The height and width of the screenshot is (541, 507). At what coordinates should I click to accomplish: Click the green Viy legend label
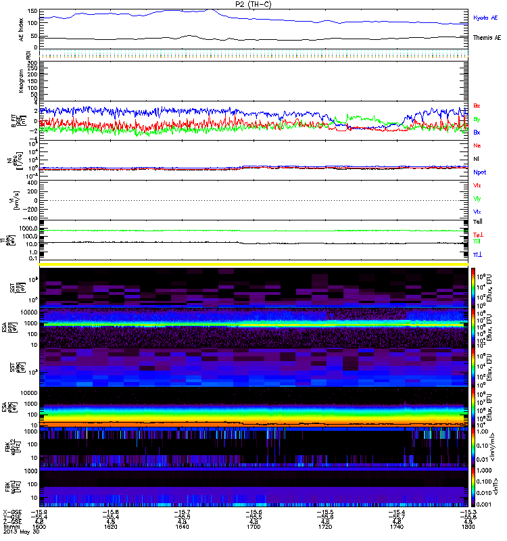pos(477,199)
